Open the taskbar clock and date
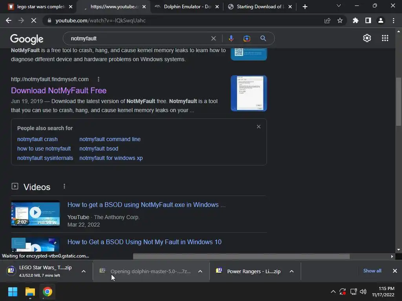This screenshot has height=301, width=402. (383, 292)
